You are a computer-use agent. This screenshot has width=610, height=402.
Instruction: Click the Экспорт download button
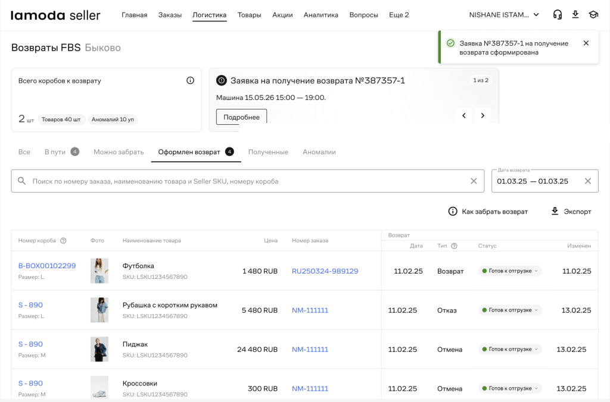[571, 211]
